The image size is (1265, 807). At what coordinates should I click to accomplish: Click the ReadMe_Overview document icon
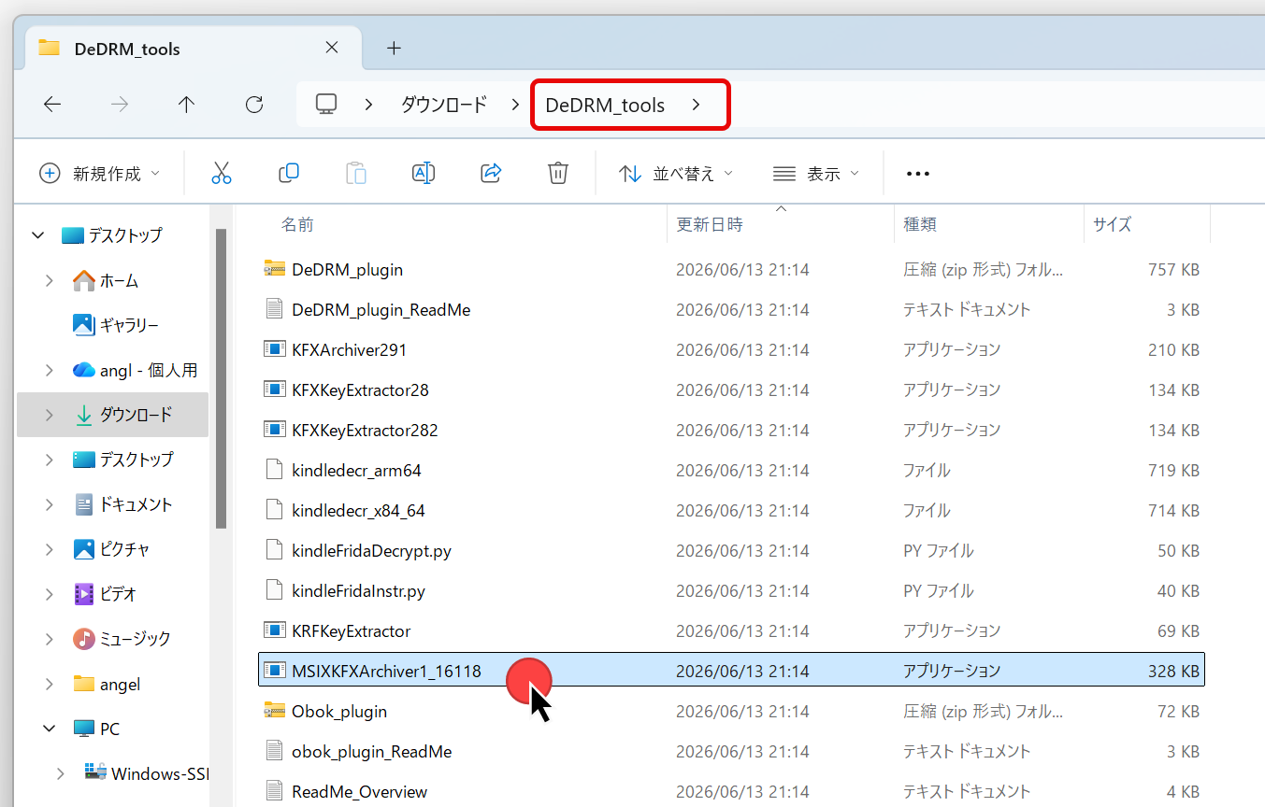pos(274,791)
